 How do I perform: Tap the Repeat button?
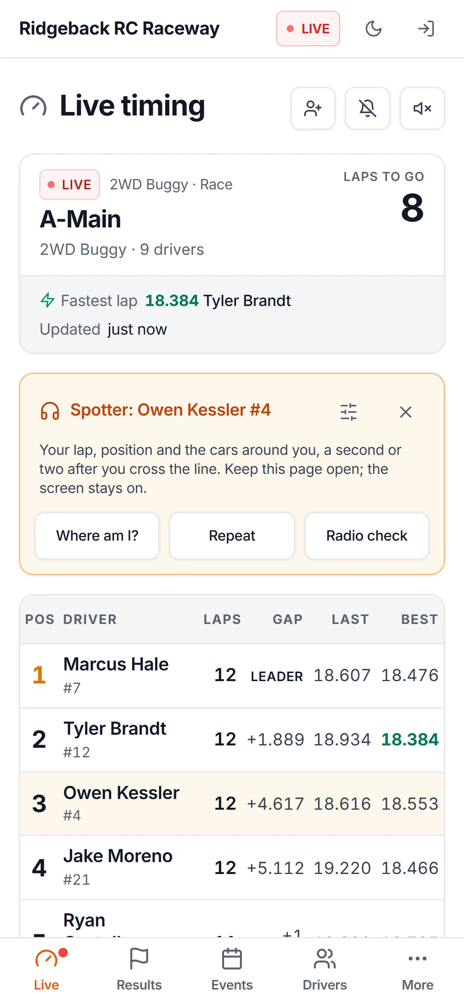pyautogui.click(x=232, y=536)
